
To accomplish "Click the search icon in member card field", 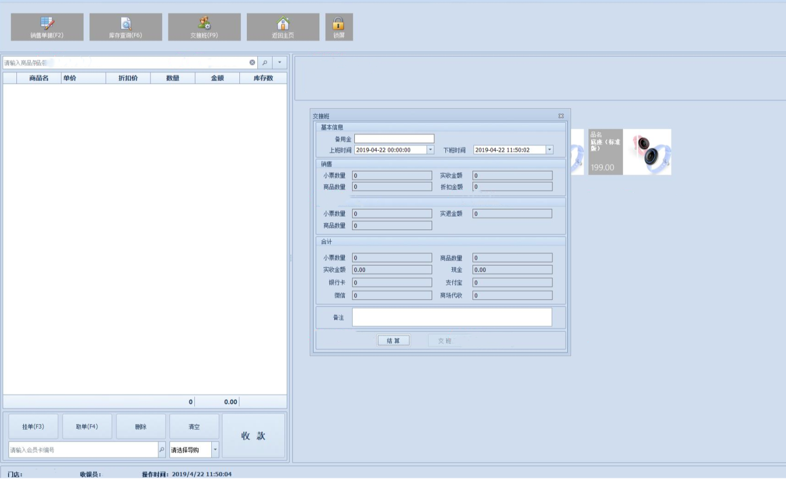I will pyautogui.click(x=162, y=450).
